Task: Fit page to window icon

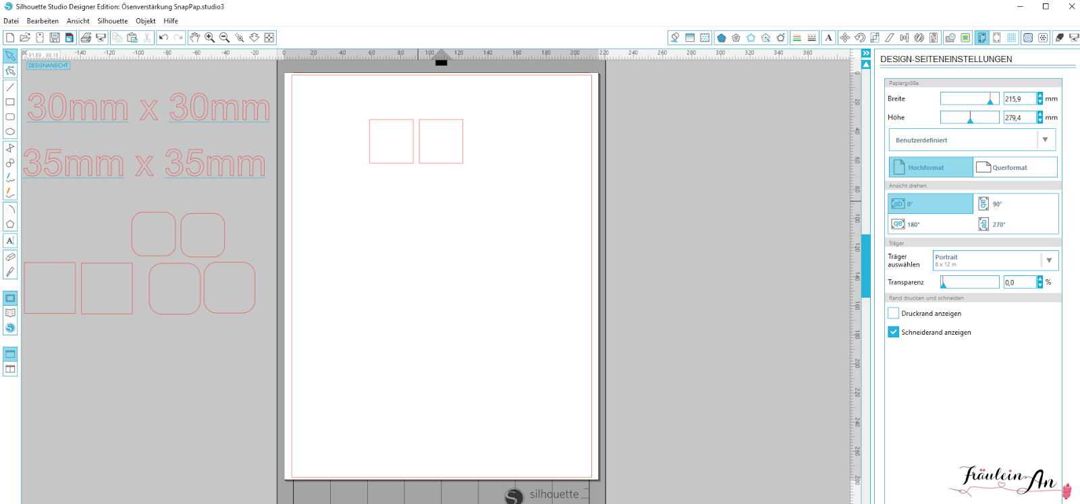Action: point(269,38)
